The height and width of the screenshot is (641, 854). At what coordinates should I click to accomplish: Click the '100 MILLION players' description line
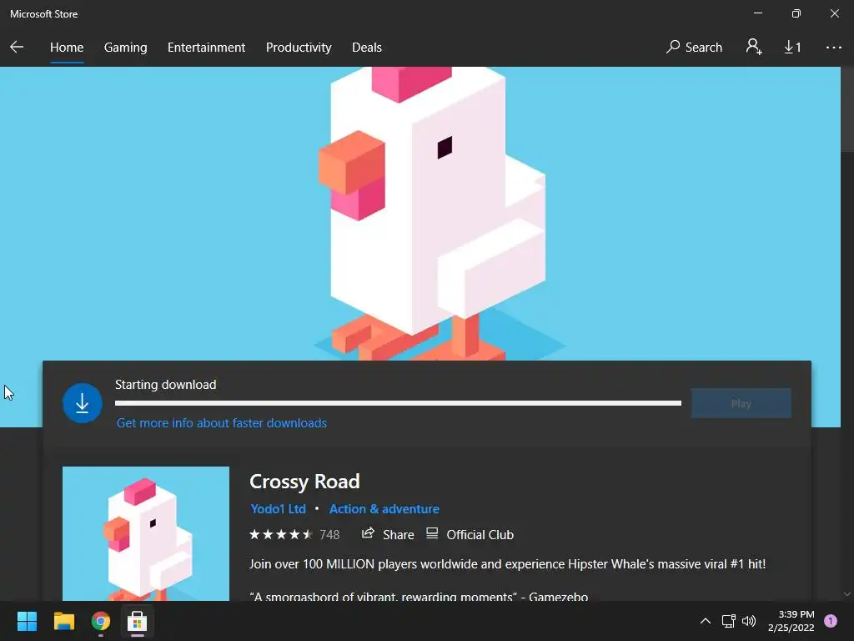(x=507, y=564)
